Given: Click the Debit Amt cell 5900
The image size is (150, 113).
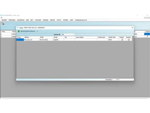Looking at the screenshot, I should (113, 40).
